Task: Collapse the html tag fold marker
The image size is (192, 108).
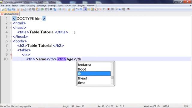Action: click(11, 23)
